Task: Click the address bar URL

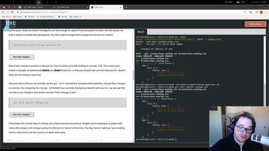Action: pyautogui.click(x=44, y=12)
